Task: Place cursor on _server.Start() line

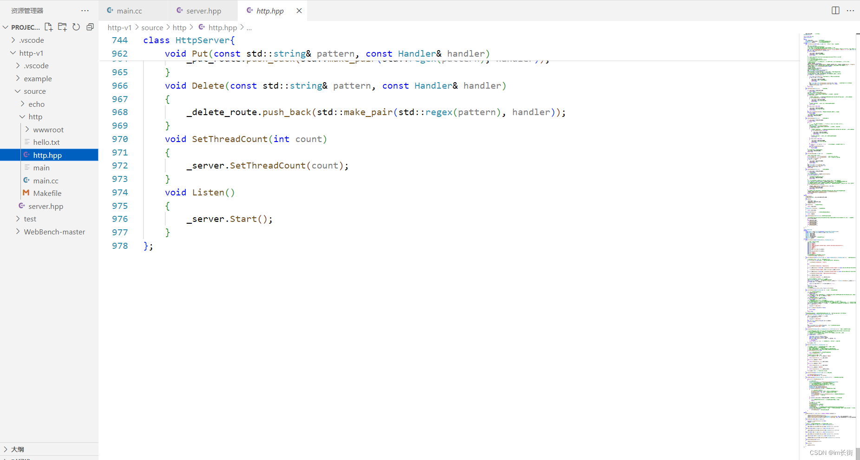Action: tap(230, 219)
